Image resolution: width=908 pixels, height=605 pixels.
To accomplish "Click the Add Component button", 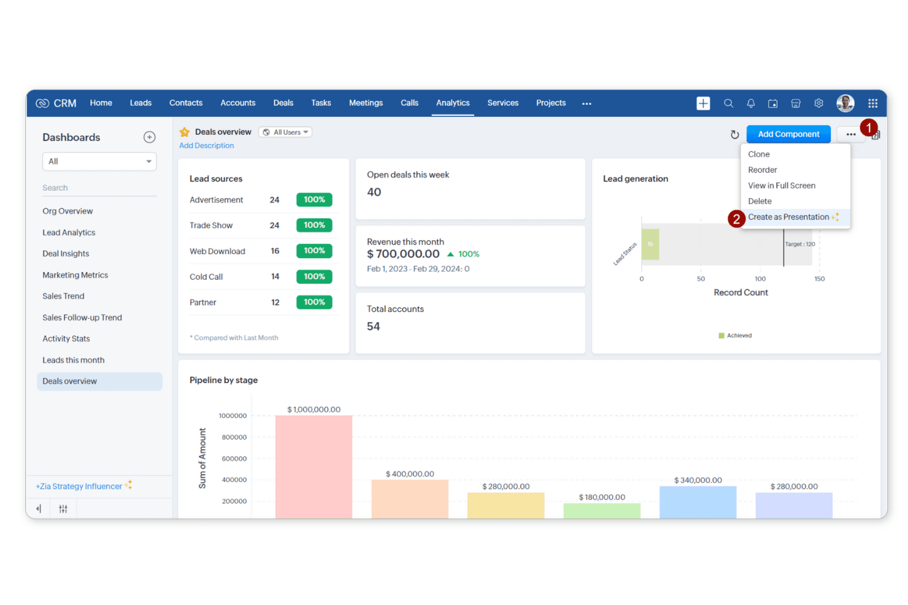I will pyautogui.click(x=788, y=134).
